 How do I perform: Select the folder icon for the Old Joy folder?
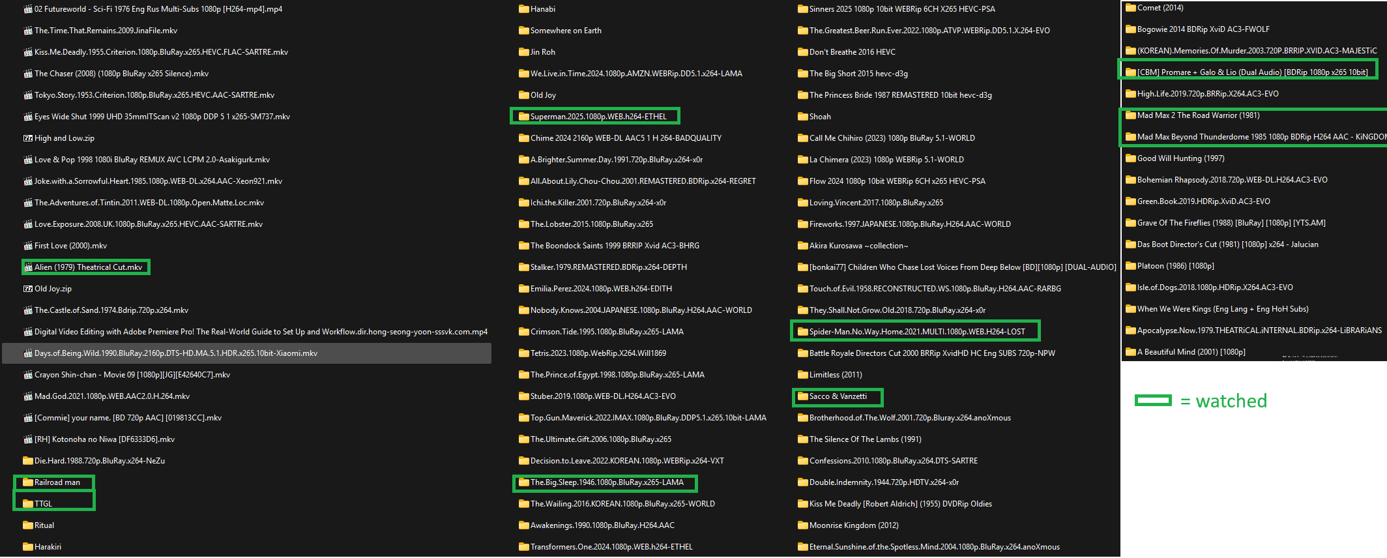click(524, 95)
